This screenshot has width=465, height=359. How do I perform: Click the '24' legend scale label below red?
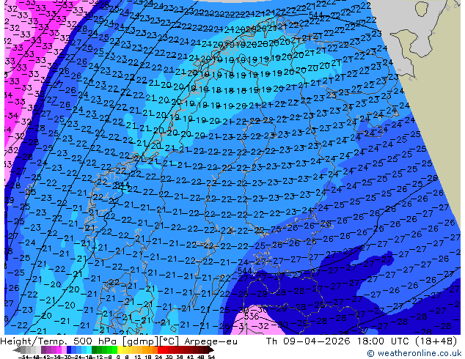[158, 357]
